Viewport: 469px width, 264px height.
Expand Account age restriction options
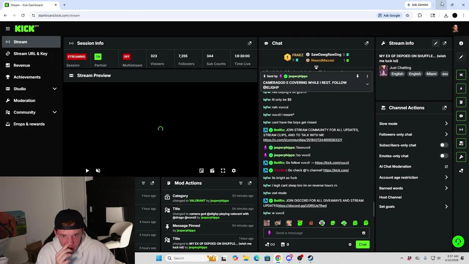pyautogui.click(x=446, y=177)
